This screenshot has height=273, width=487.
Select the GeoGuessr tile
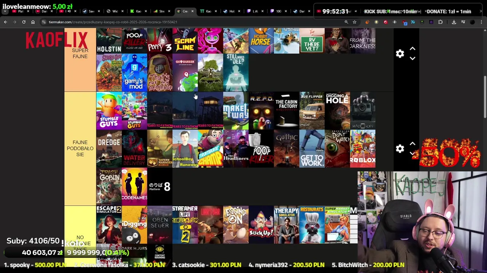[185, 72]
